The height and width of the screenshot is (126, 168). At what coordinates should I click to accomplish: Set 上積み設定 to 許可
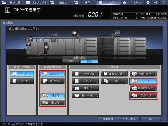(x=71, y=61)
